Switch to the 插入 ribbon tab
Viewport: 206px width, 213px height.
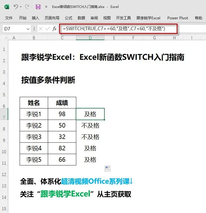[35, 18]
